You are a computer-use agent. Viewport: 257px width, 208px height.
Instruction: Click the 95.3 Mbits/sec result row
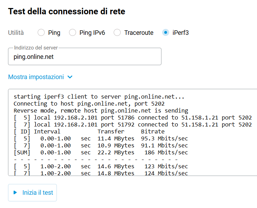101,139
